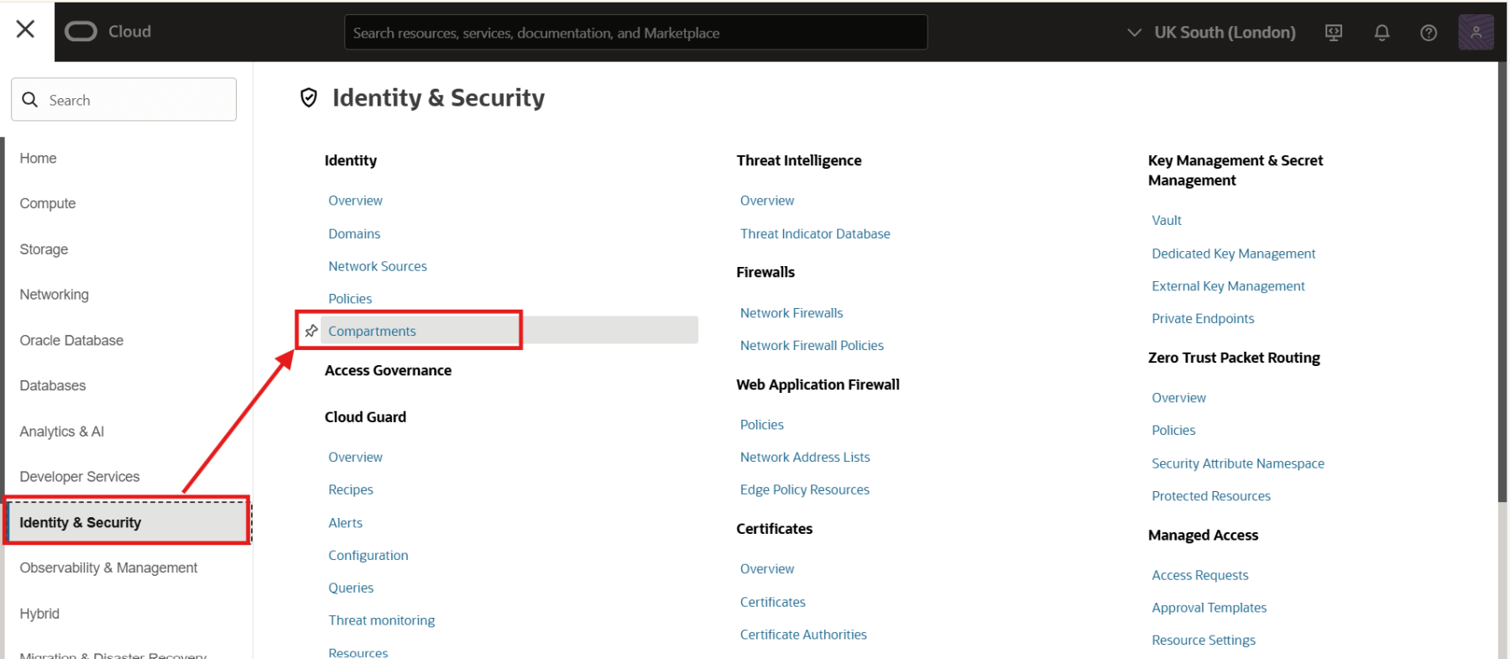Image resolution: width=1510 pixels, height=659 pixels.
Task: Close the navigation menu with X icon
Action: tap(26, 29)
